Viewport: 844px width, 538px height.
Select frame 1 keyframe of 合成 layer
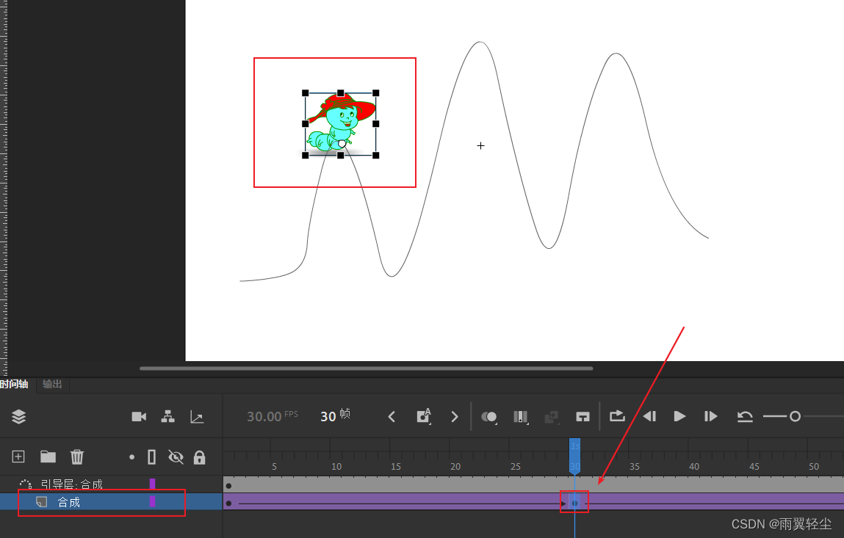pos(228,503)
